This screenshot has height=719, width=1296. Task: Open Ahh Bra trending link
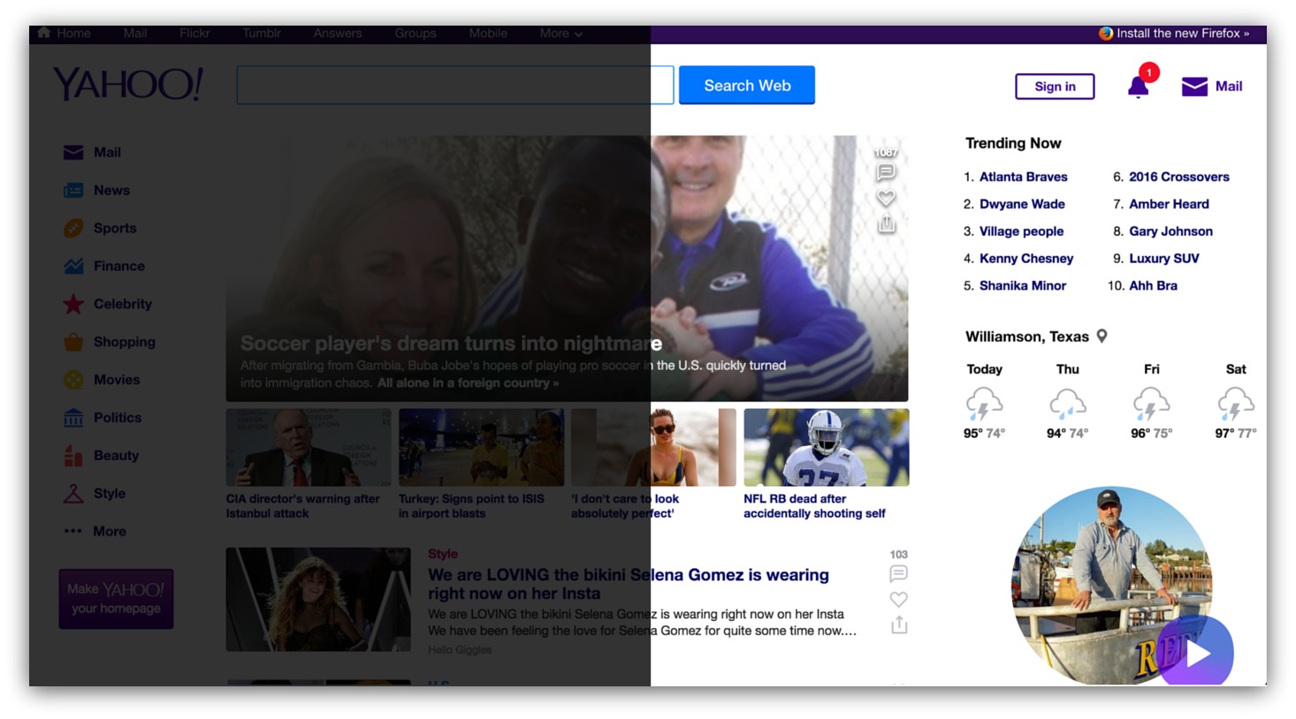tap(1153, 286)
